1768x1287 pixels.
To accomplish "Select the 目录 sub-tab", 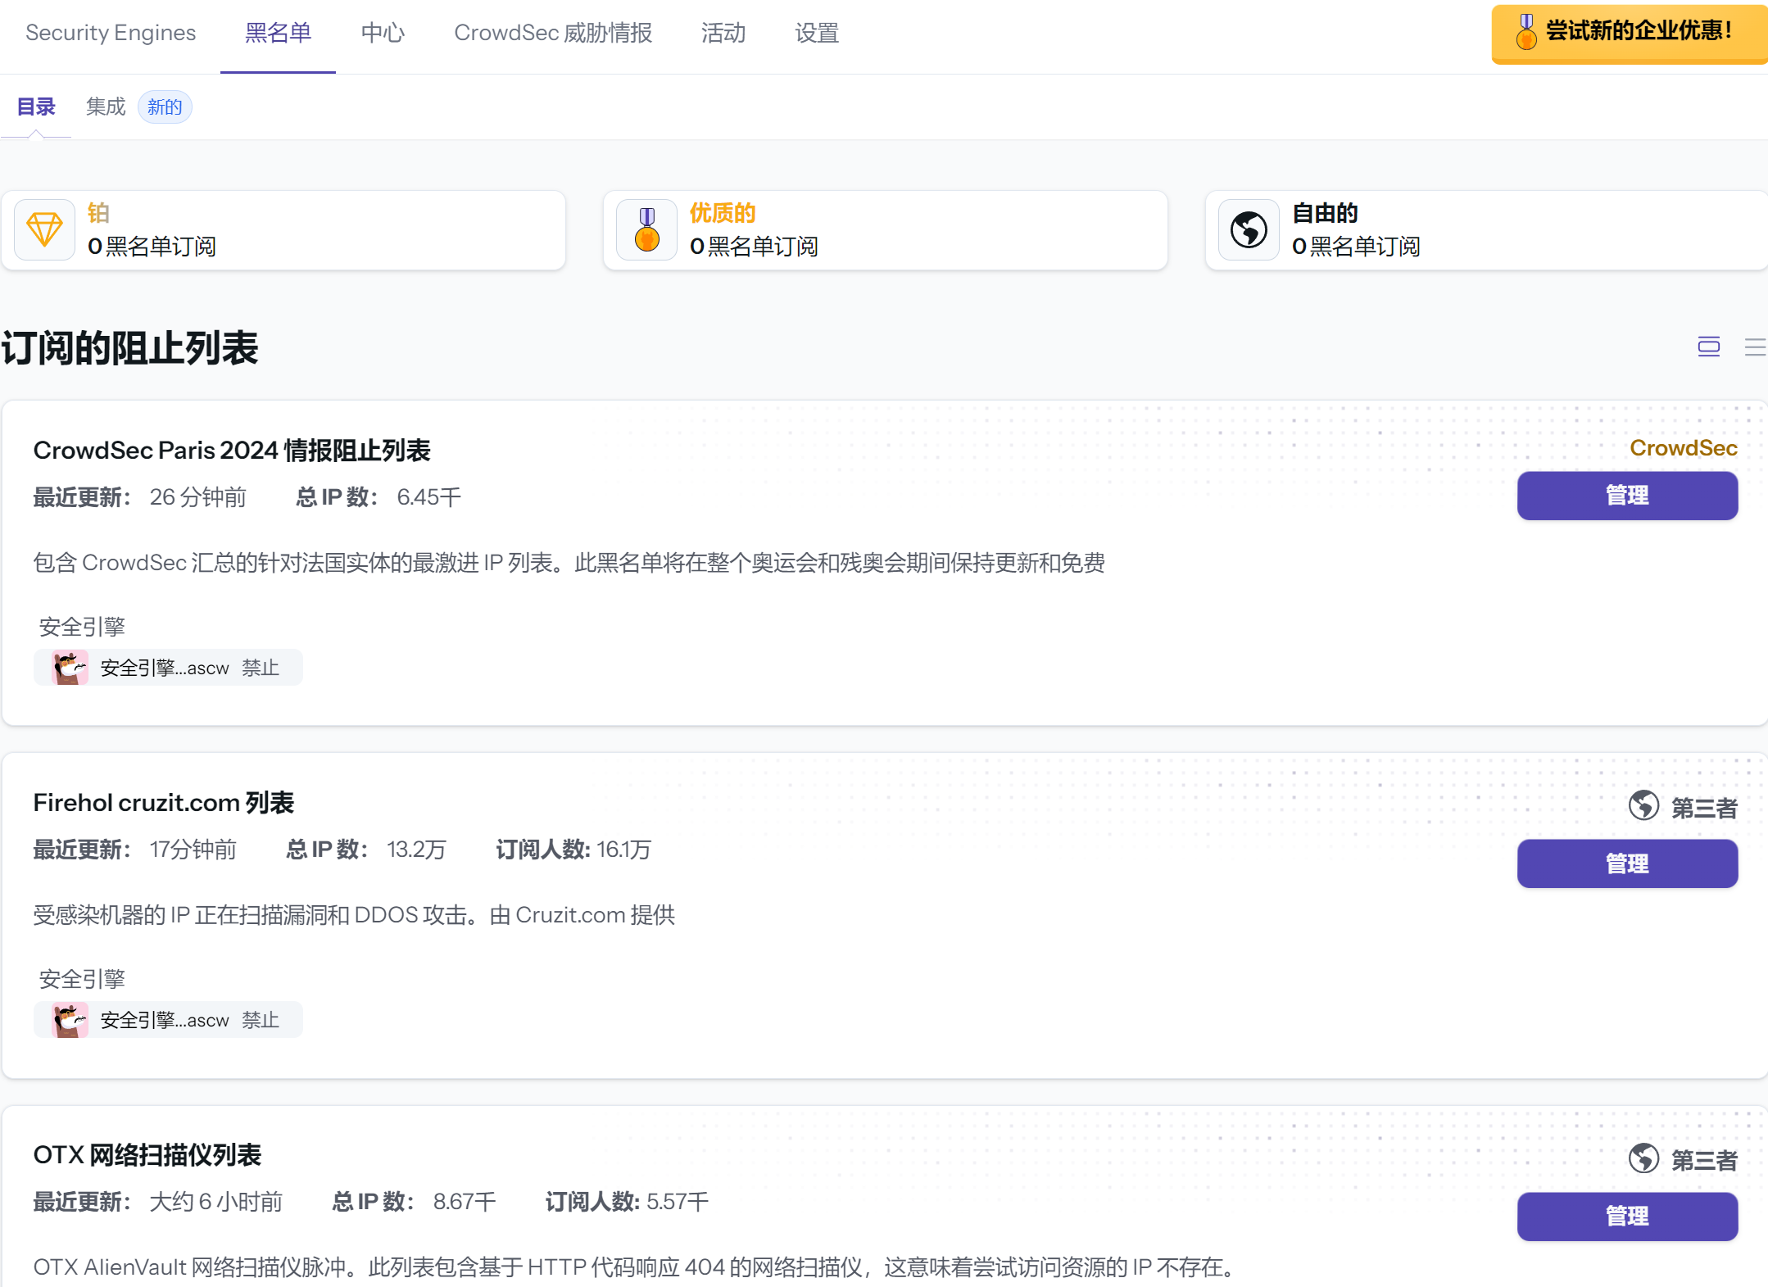I will [x=36, y=106].
